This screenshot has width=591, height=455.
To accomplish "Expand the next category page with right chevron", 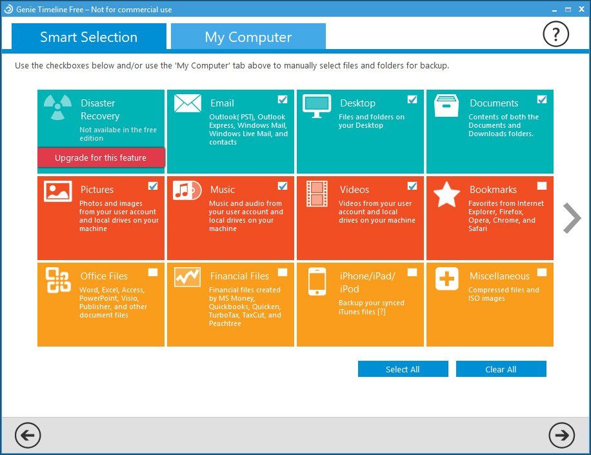I will click(572, 217).
